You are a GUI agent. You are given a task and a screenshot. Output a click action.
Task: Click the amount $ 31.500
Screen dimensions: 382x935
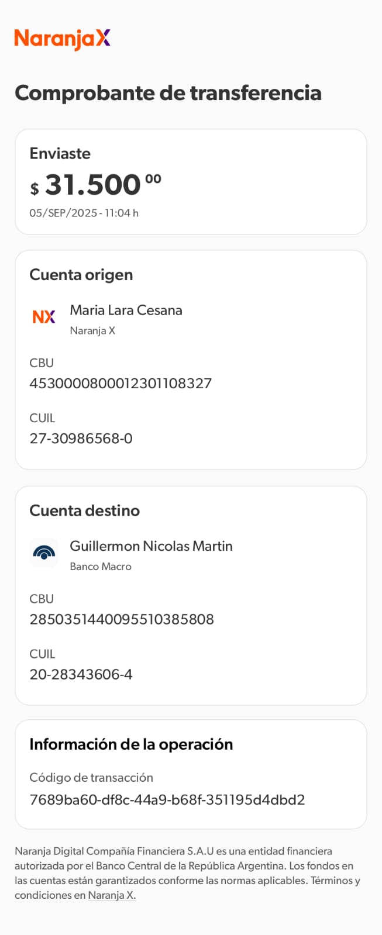(94, 185)
